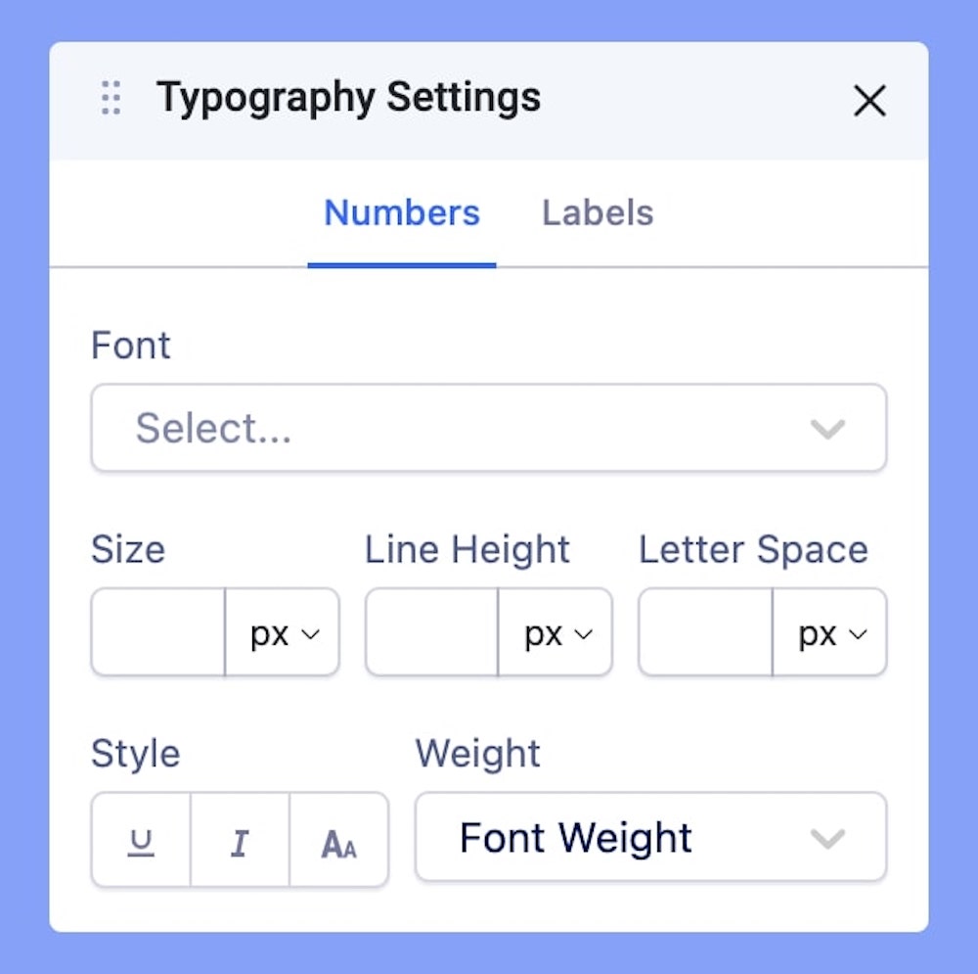This screenshot has width=978, height=974.
Task: Click the Typography Settings title text
Action: point(348,98)
